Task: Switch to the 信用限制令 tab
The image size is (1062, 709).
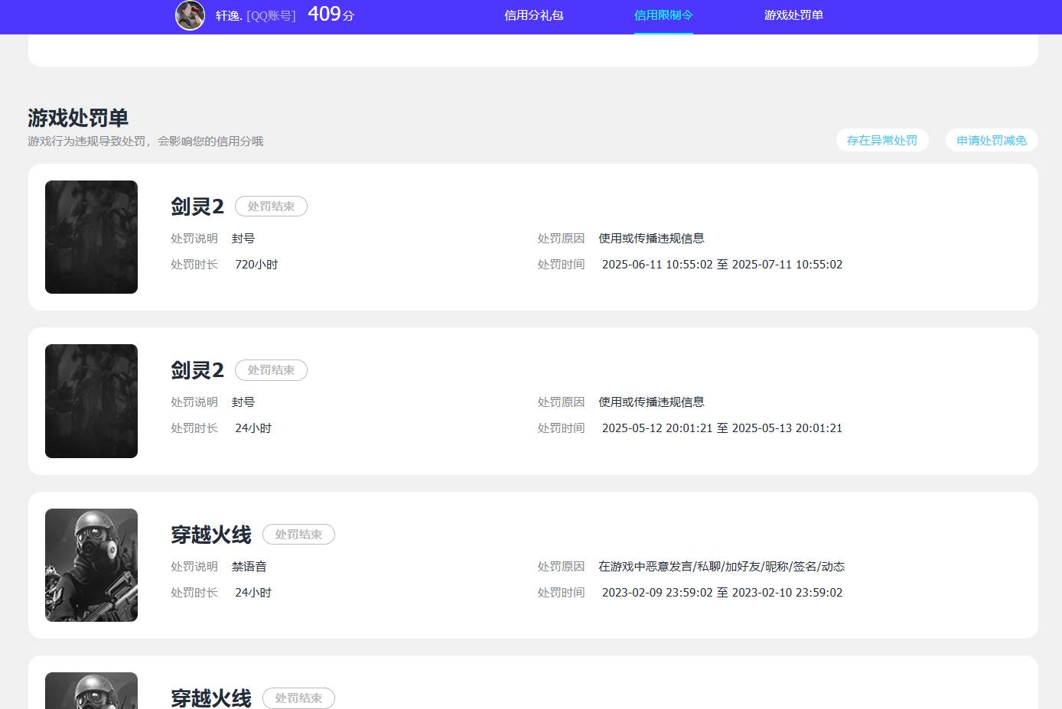Action: tap(663, 15)
